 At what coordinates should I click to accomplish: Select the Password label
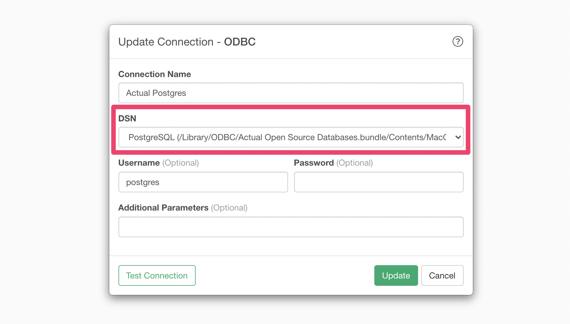click(314, 163)
